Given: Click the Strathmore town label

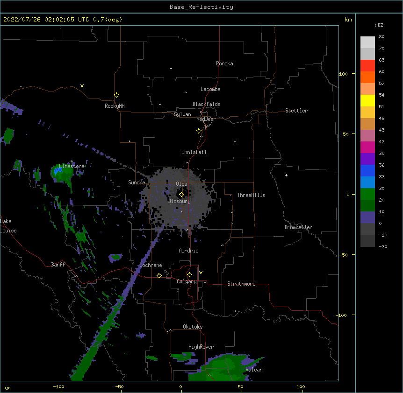Looking at the screenshot, I should 241,284.
